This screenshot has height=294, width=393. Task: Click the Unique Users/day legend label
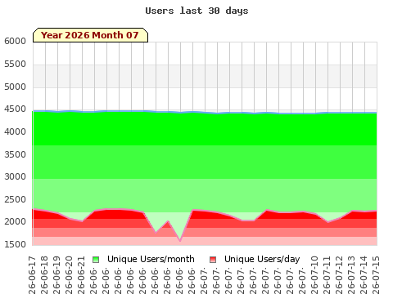point(262,259)
